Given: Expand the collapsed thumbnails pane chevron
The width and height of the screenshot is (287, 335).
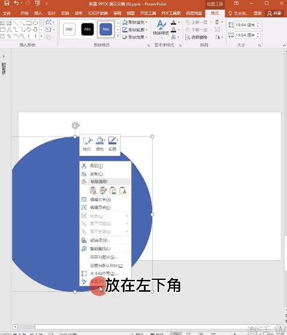Looking at the screenshot, I should pos(4,56).
